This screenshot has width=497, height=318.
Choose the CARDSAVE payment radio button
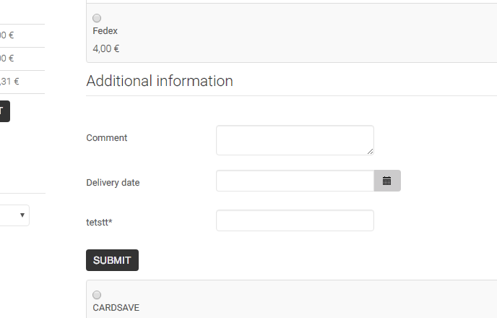click(97, 295)
